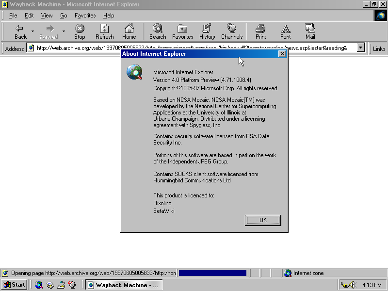
Task: Click the Internet Explorer window title icon
Action: click(4, 4)
